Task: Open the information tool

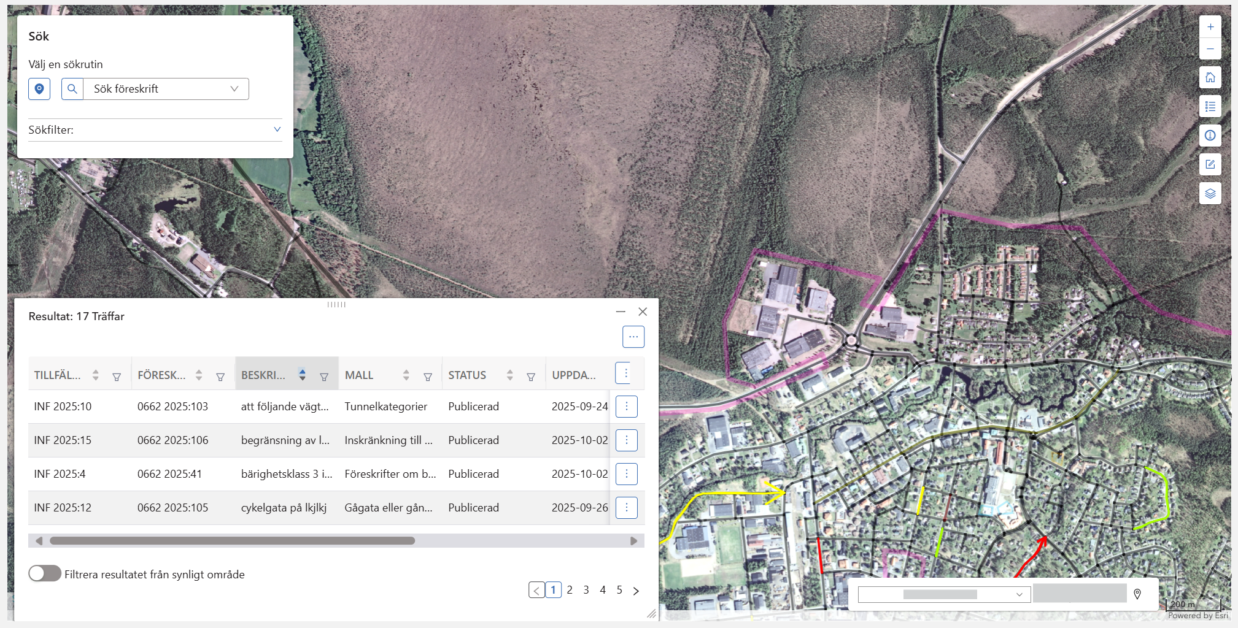Action: [1210, 136]
